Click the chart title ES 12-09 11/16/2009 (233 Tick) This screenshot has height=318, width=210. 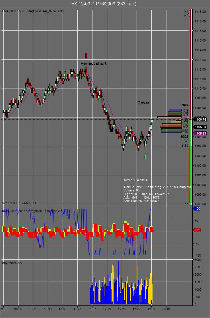coord(104,4)
